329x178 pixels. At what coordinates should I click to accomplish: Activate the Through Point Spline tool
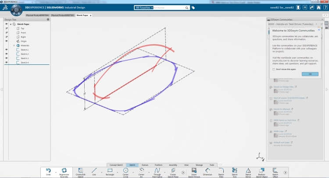click(x=157, y=171)
